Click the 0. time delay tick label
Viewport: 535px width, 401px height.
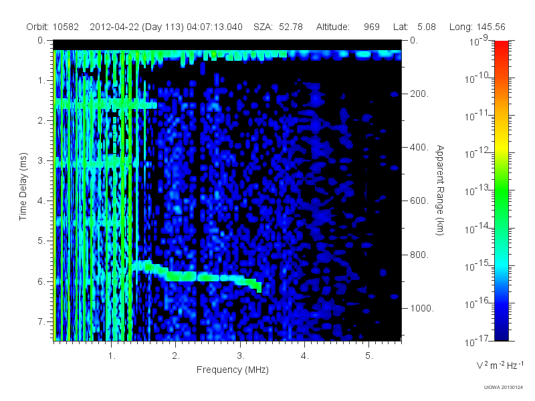coord(41,40)
